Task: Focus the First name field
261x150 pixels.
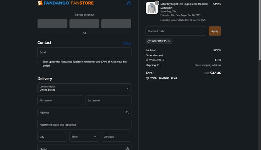Action: tap(60, 100)
